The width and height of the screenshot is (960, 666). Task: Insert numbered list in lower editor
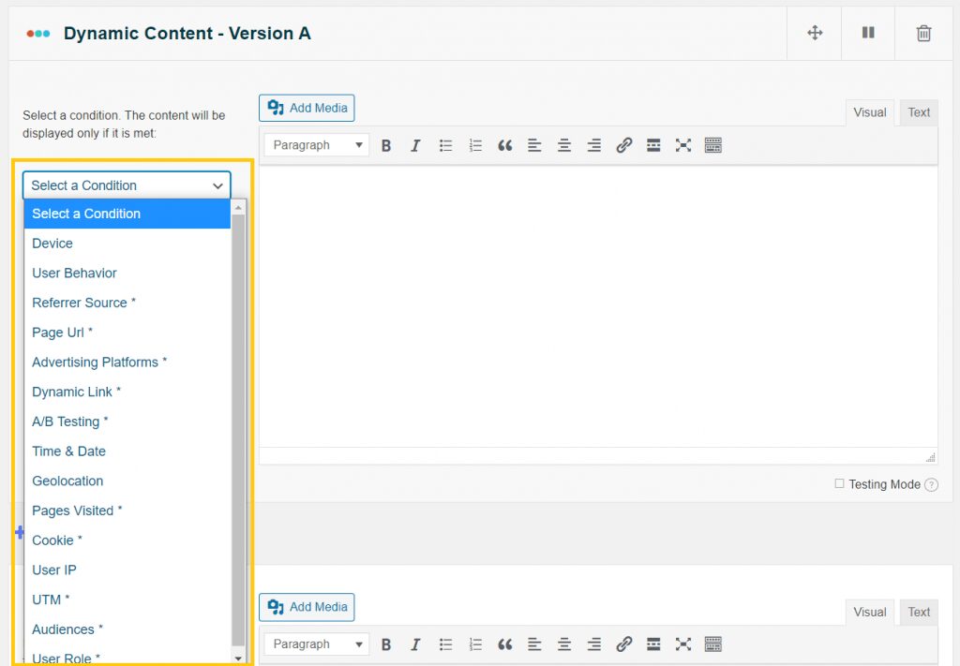[475, 644]
